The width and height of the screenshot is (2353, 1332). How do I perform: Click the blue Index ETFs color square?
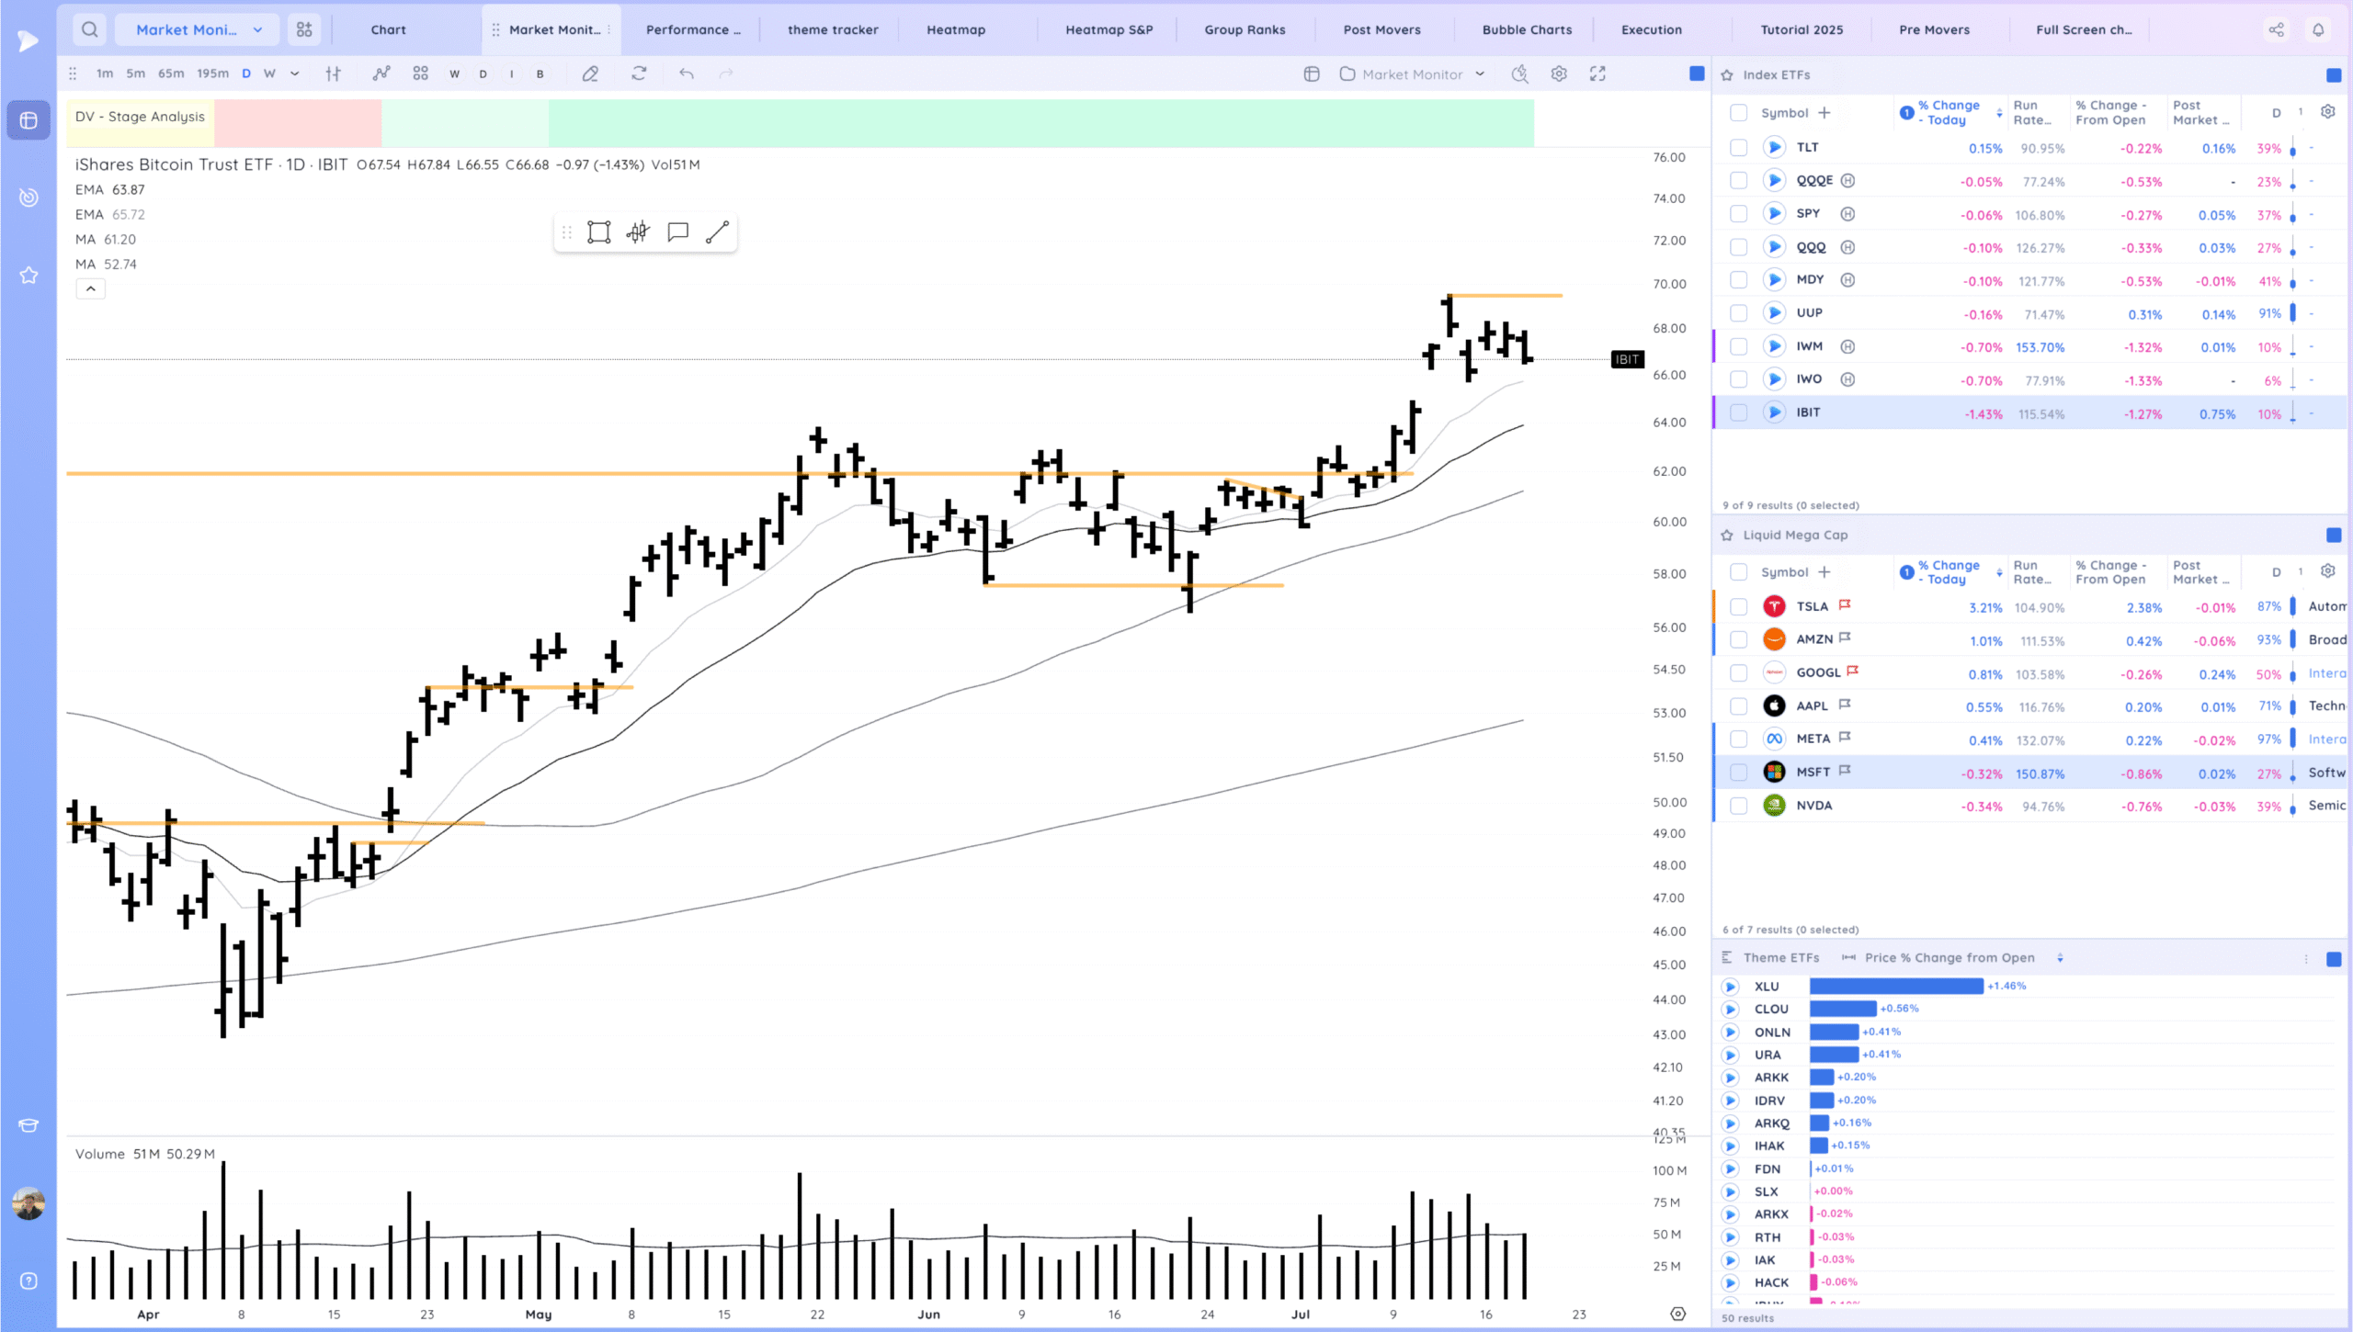(2333, 75)
